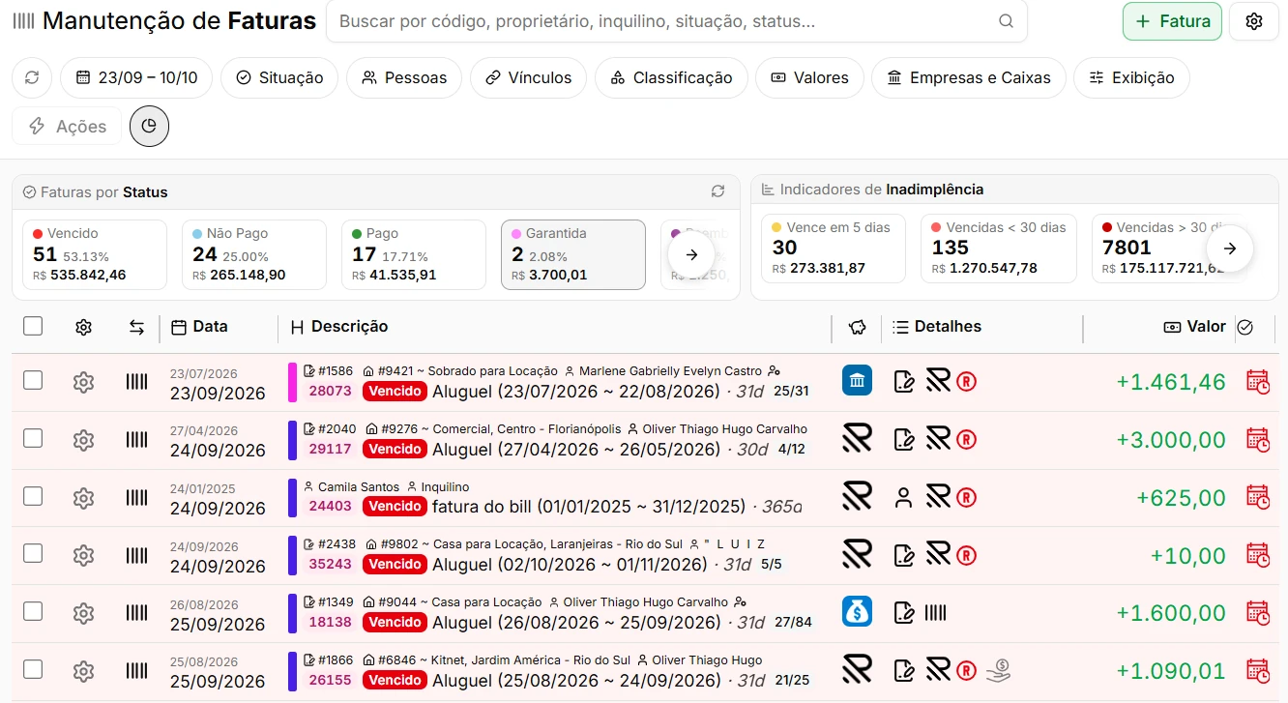This screenshot has width=1288, height=703.
Task: Click barcode details icon on invoice 18138
Action: [935, 612]
